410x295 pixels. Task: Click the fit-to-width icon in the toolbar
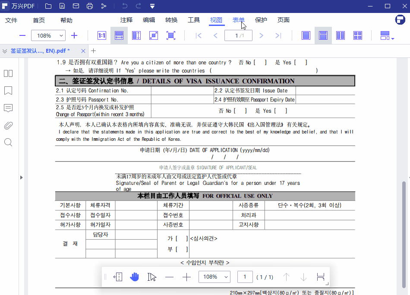pyautogui.click(x=118, y=35)
